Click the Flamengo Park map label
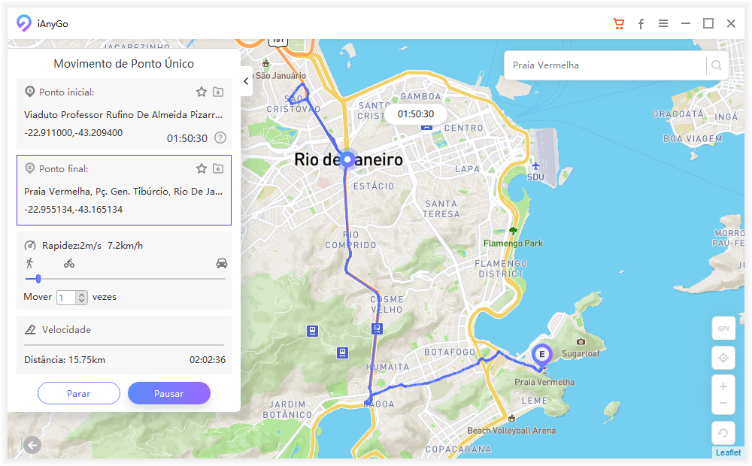The image size is (752, 466). [513, 244]
